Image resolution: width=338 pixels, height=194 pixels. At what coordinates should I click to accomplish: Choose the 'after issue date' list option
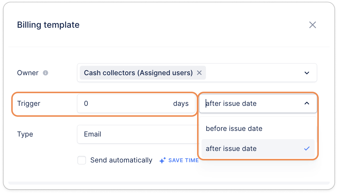click(231, 149)
